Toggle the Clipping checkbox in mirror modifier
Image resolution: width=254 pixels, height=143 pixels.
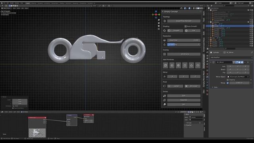pyautogui.click(x=227, y=80)
